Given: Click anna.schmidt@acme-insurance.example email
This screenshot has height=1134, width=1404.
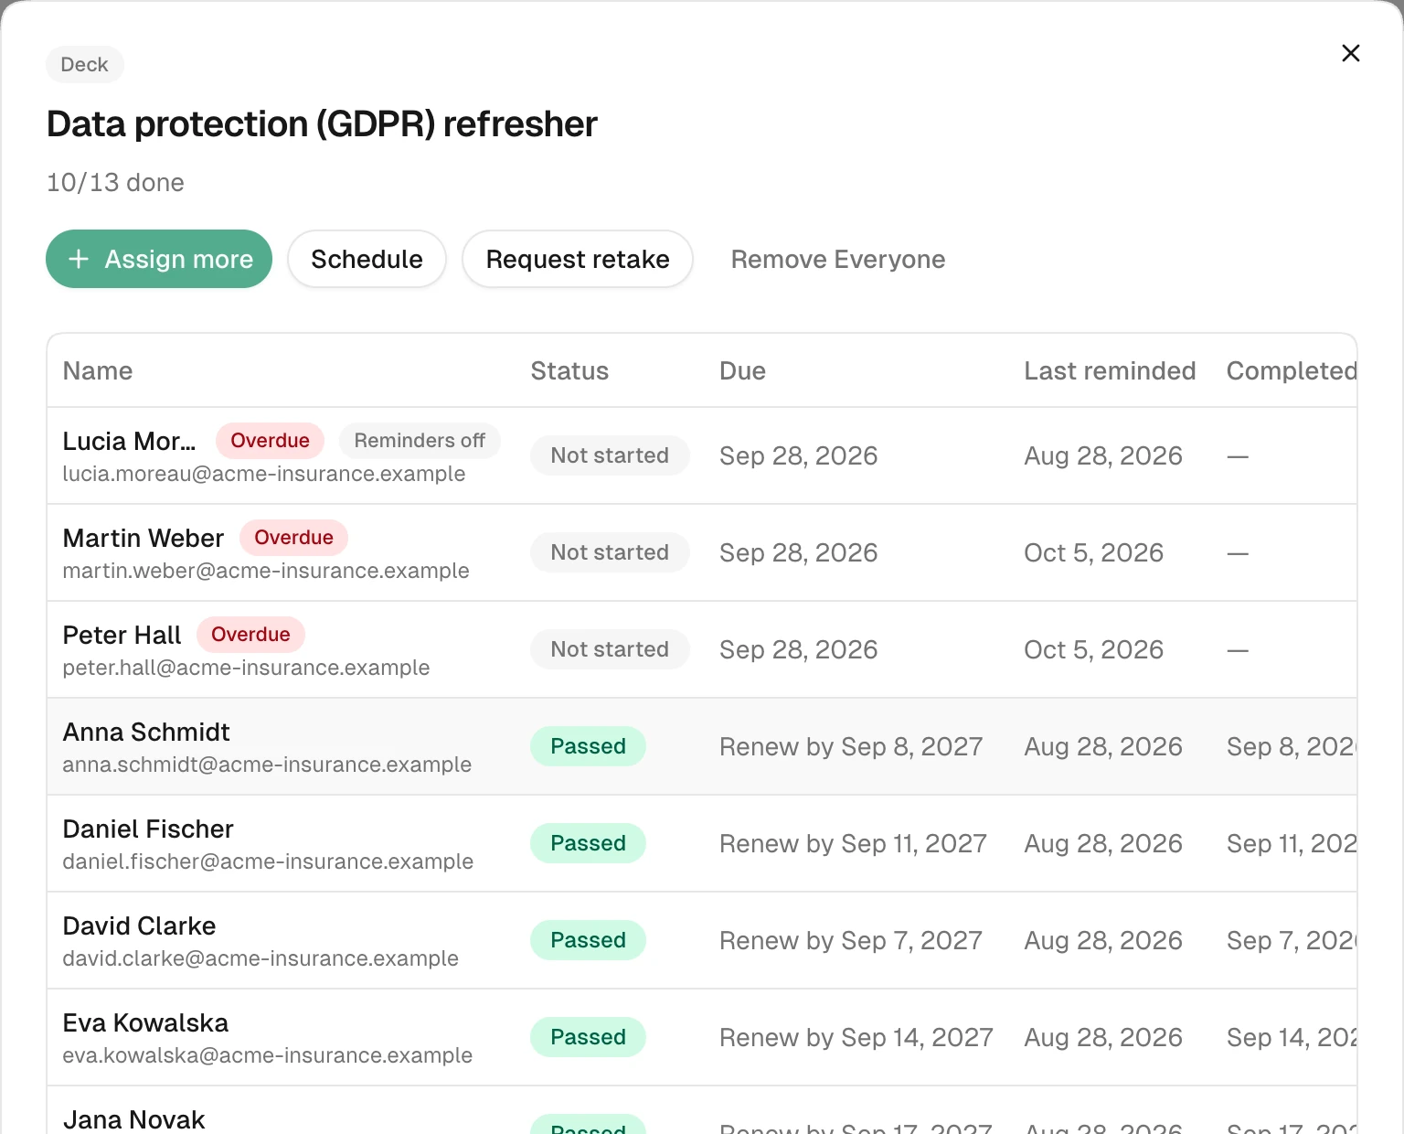Looking at the screenshot, I should 267,765.
